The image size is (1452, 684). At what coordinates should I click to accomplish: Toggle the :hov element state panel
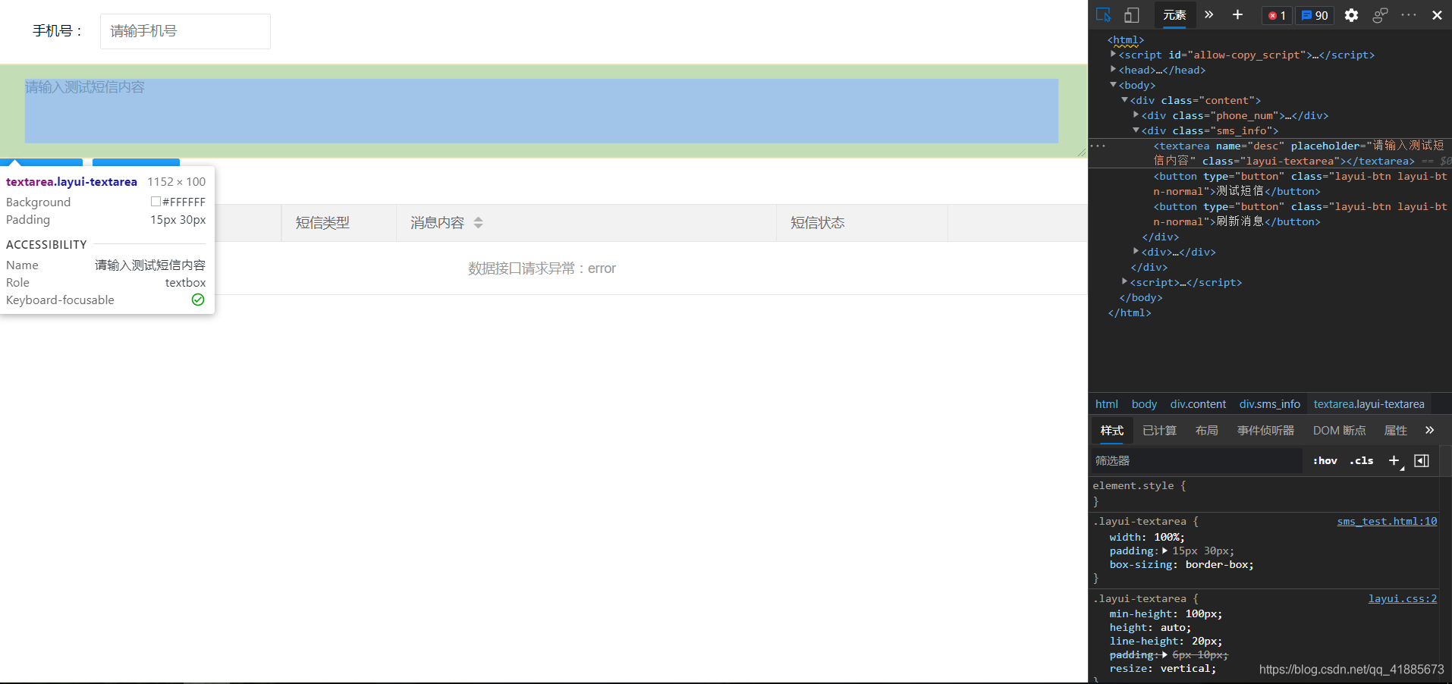1325,461
